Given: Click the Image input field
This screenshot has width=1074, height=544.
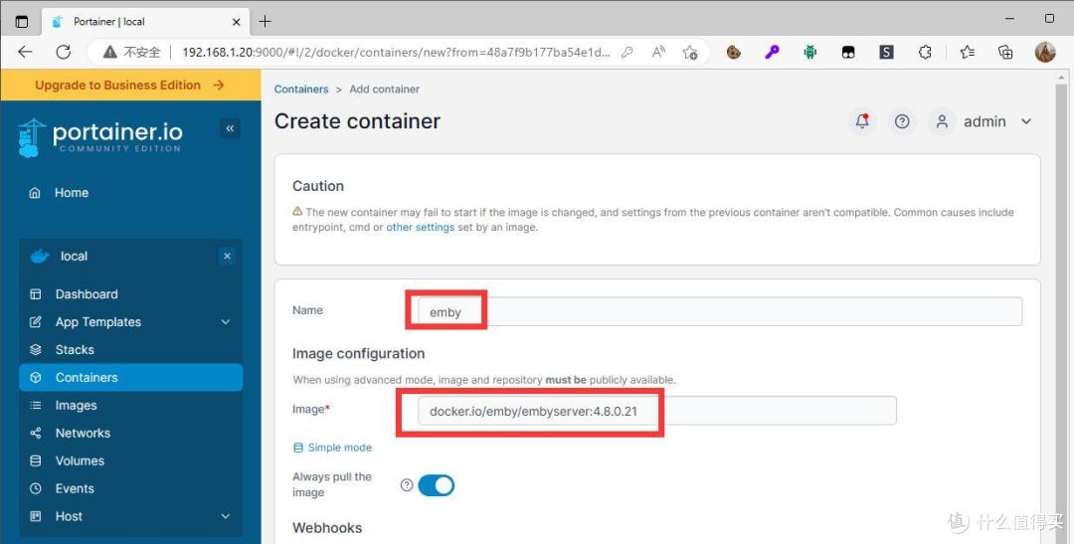Looking at the screenshot, I should click(657, 411).
